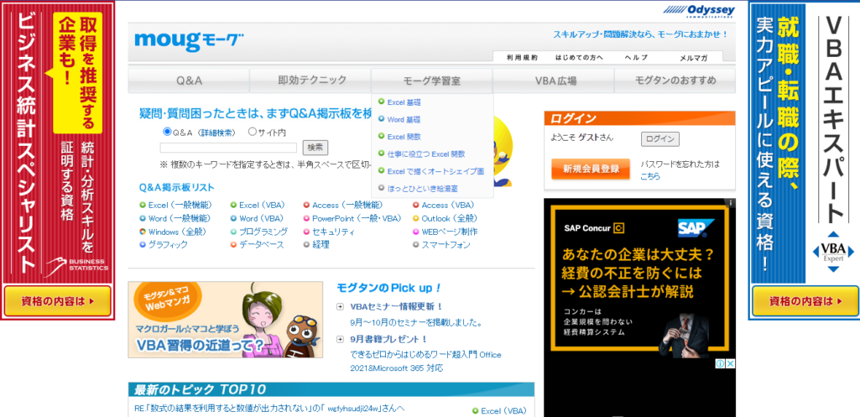Click the arrow icon beside 9月書籍プレゼント
This screenshot has height=417, width=860.
click(x=341, y=339)
